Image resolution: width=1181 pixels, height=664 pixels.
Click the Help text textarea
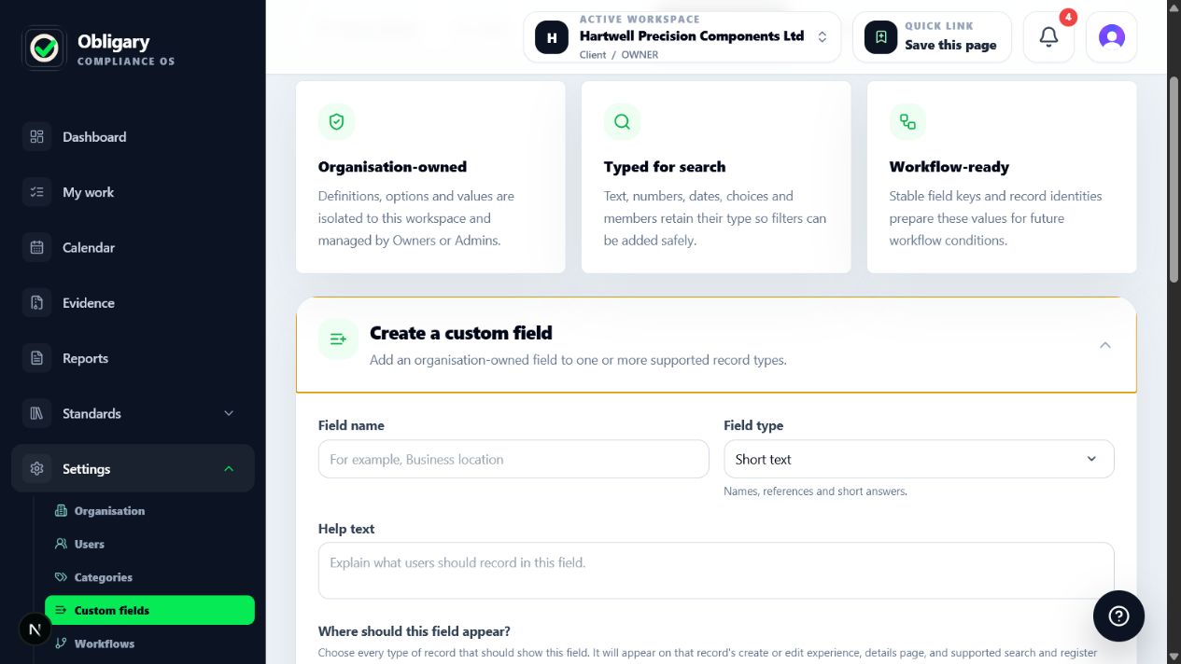[716, 571]
